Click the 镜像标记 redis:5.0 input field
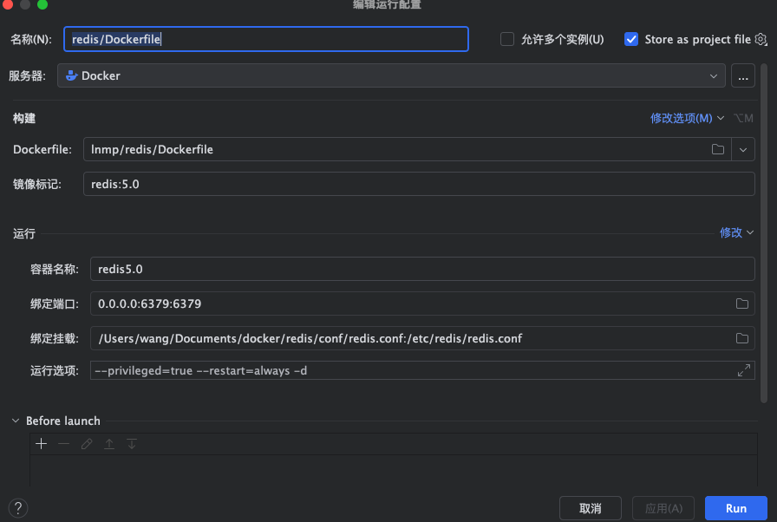The width and height of the screenshot is (777, 522). click(347, 184)
